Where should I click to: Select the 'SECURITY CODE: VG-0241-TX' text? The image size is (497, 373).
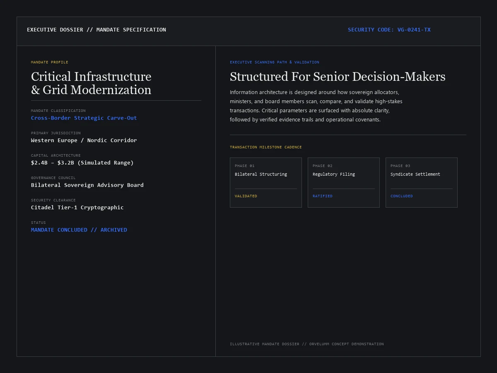(x=389, y=30)
